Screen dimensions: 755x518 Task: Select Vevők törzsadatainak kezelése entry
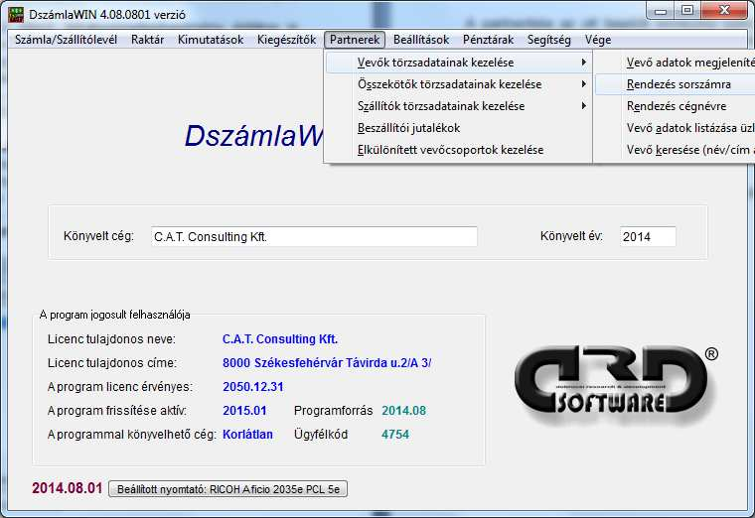point(458,63)
